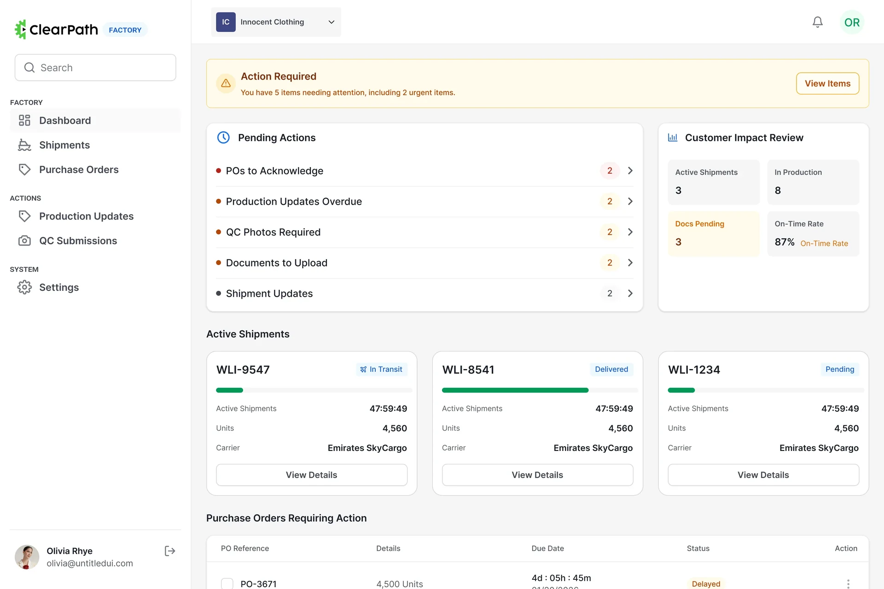Click the WLI-9547 progress bar

pos(314,390)
